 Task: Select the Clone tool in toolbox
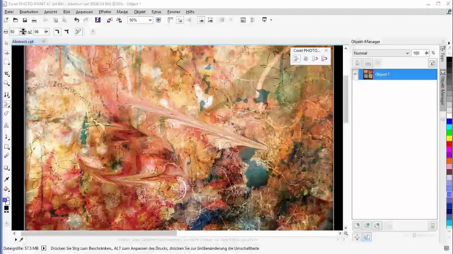6,95
